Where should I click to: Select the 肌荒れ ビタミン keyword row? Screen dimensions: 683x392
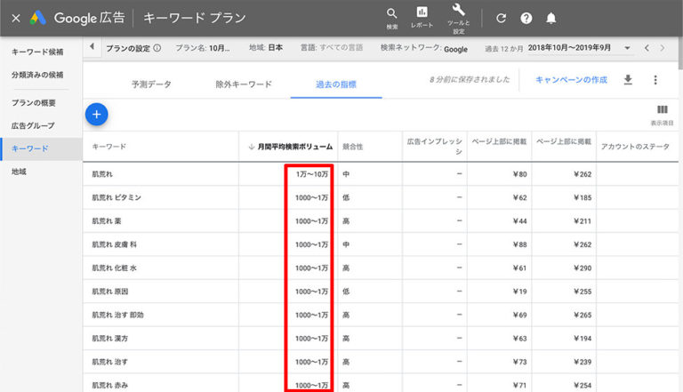381,197
